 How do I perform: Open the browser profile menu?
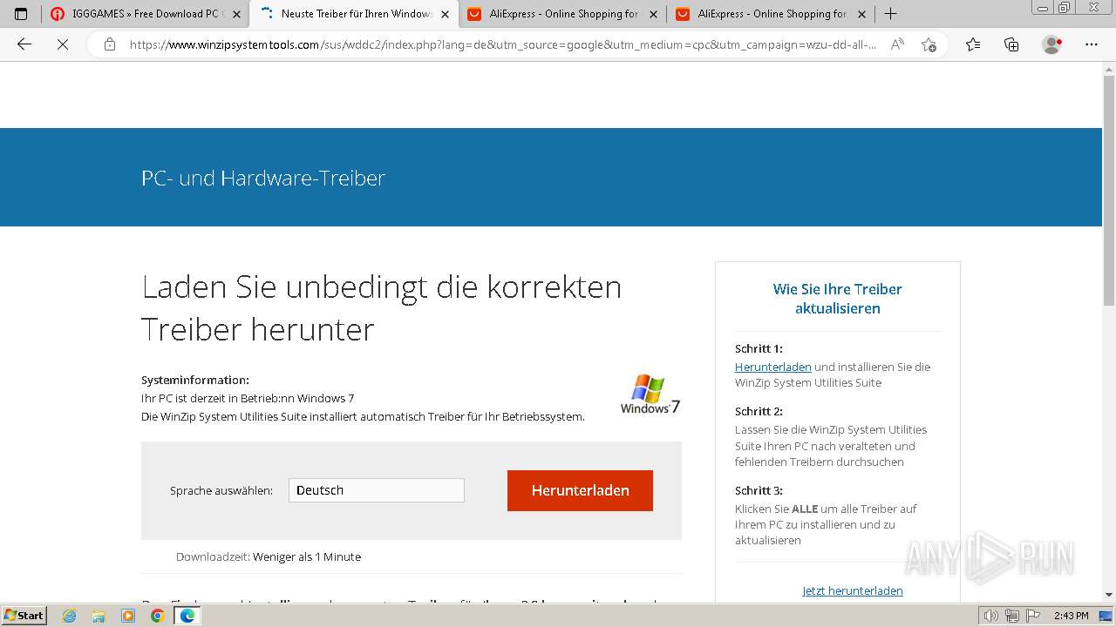click(x=1052, y=44)
